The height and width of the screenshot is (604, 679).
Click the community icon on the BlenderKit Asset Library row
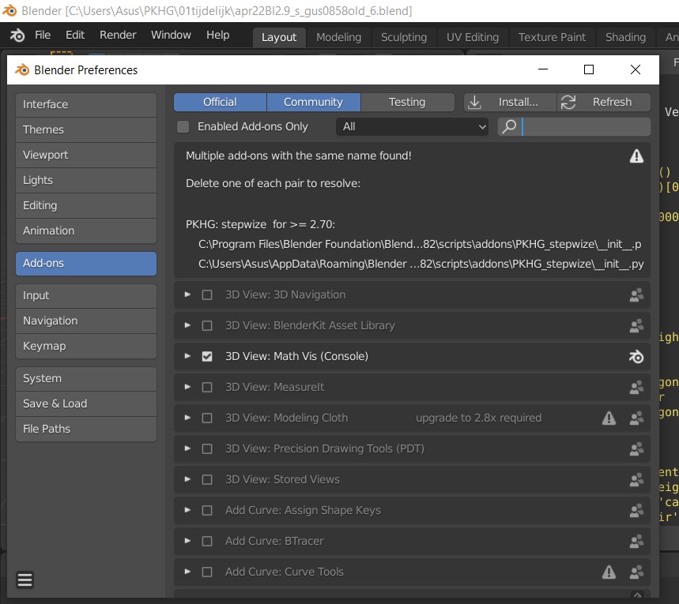(x=636, y=326)
